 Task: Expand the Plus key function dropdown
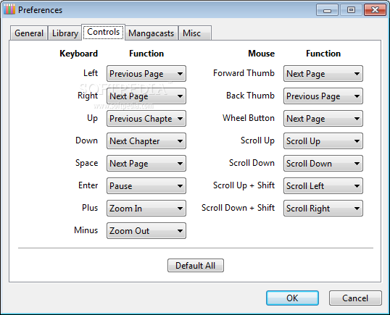pyautogui.click(x=146, y=208)
